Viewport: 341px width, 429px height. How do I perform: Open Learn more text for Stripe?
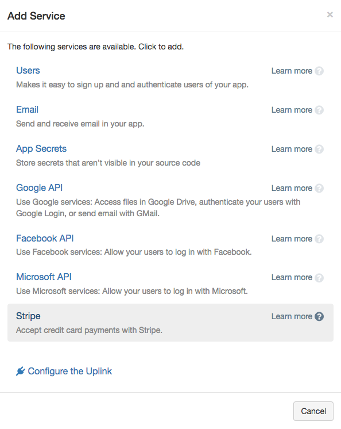[x=292, y=316]
